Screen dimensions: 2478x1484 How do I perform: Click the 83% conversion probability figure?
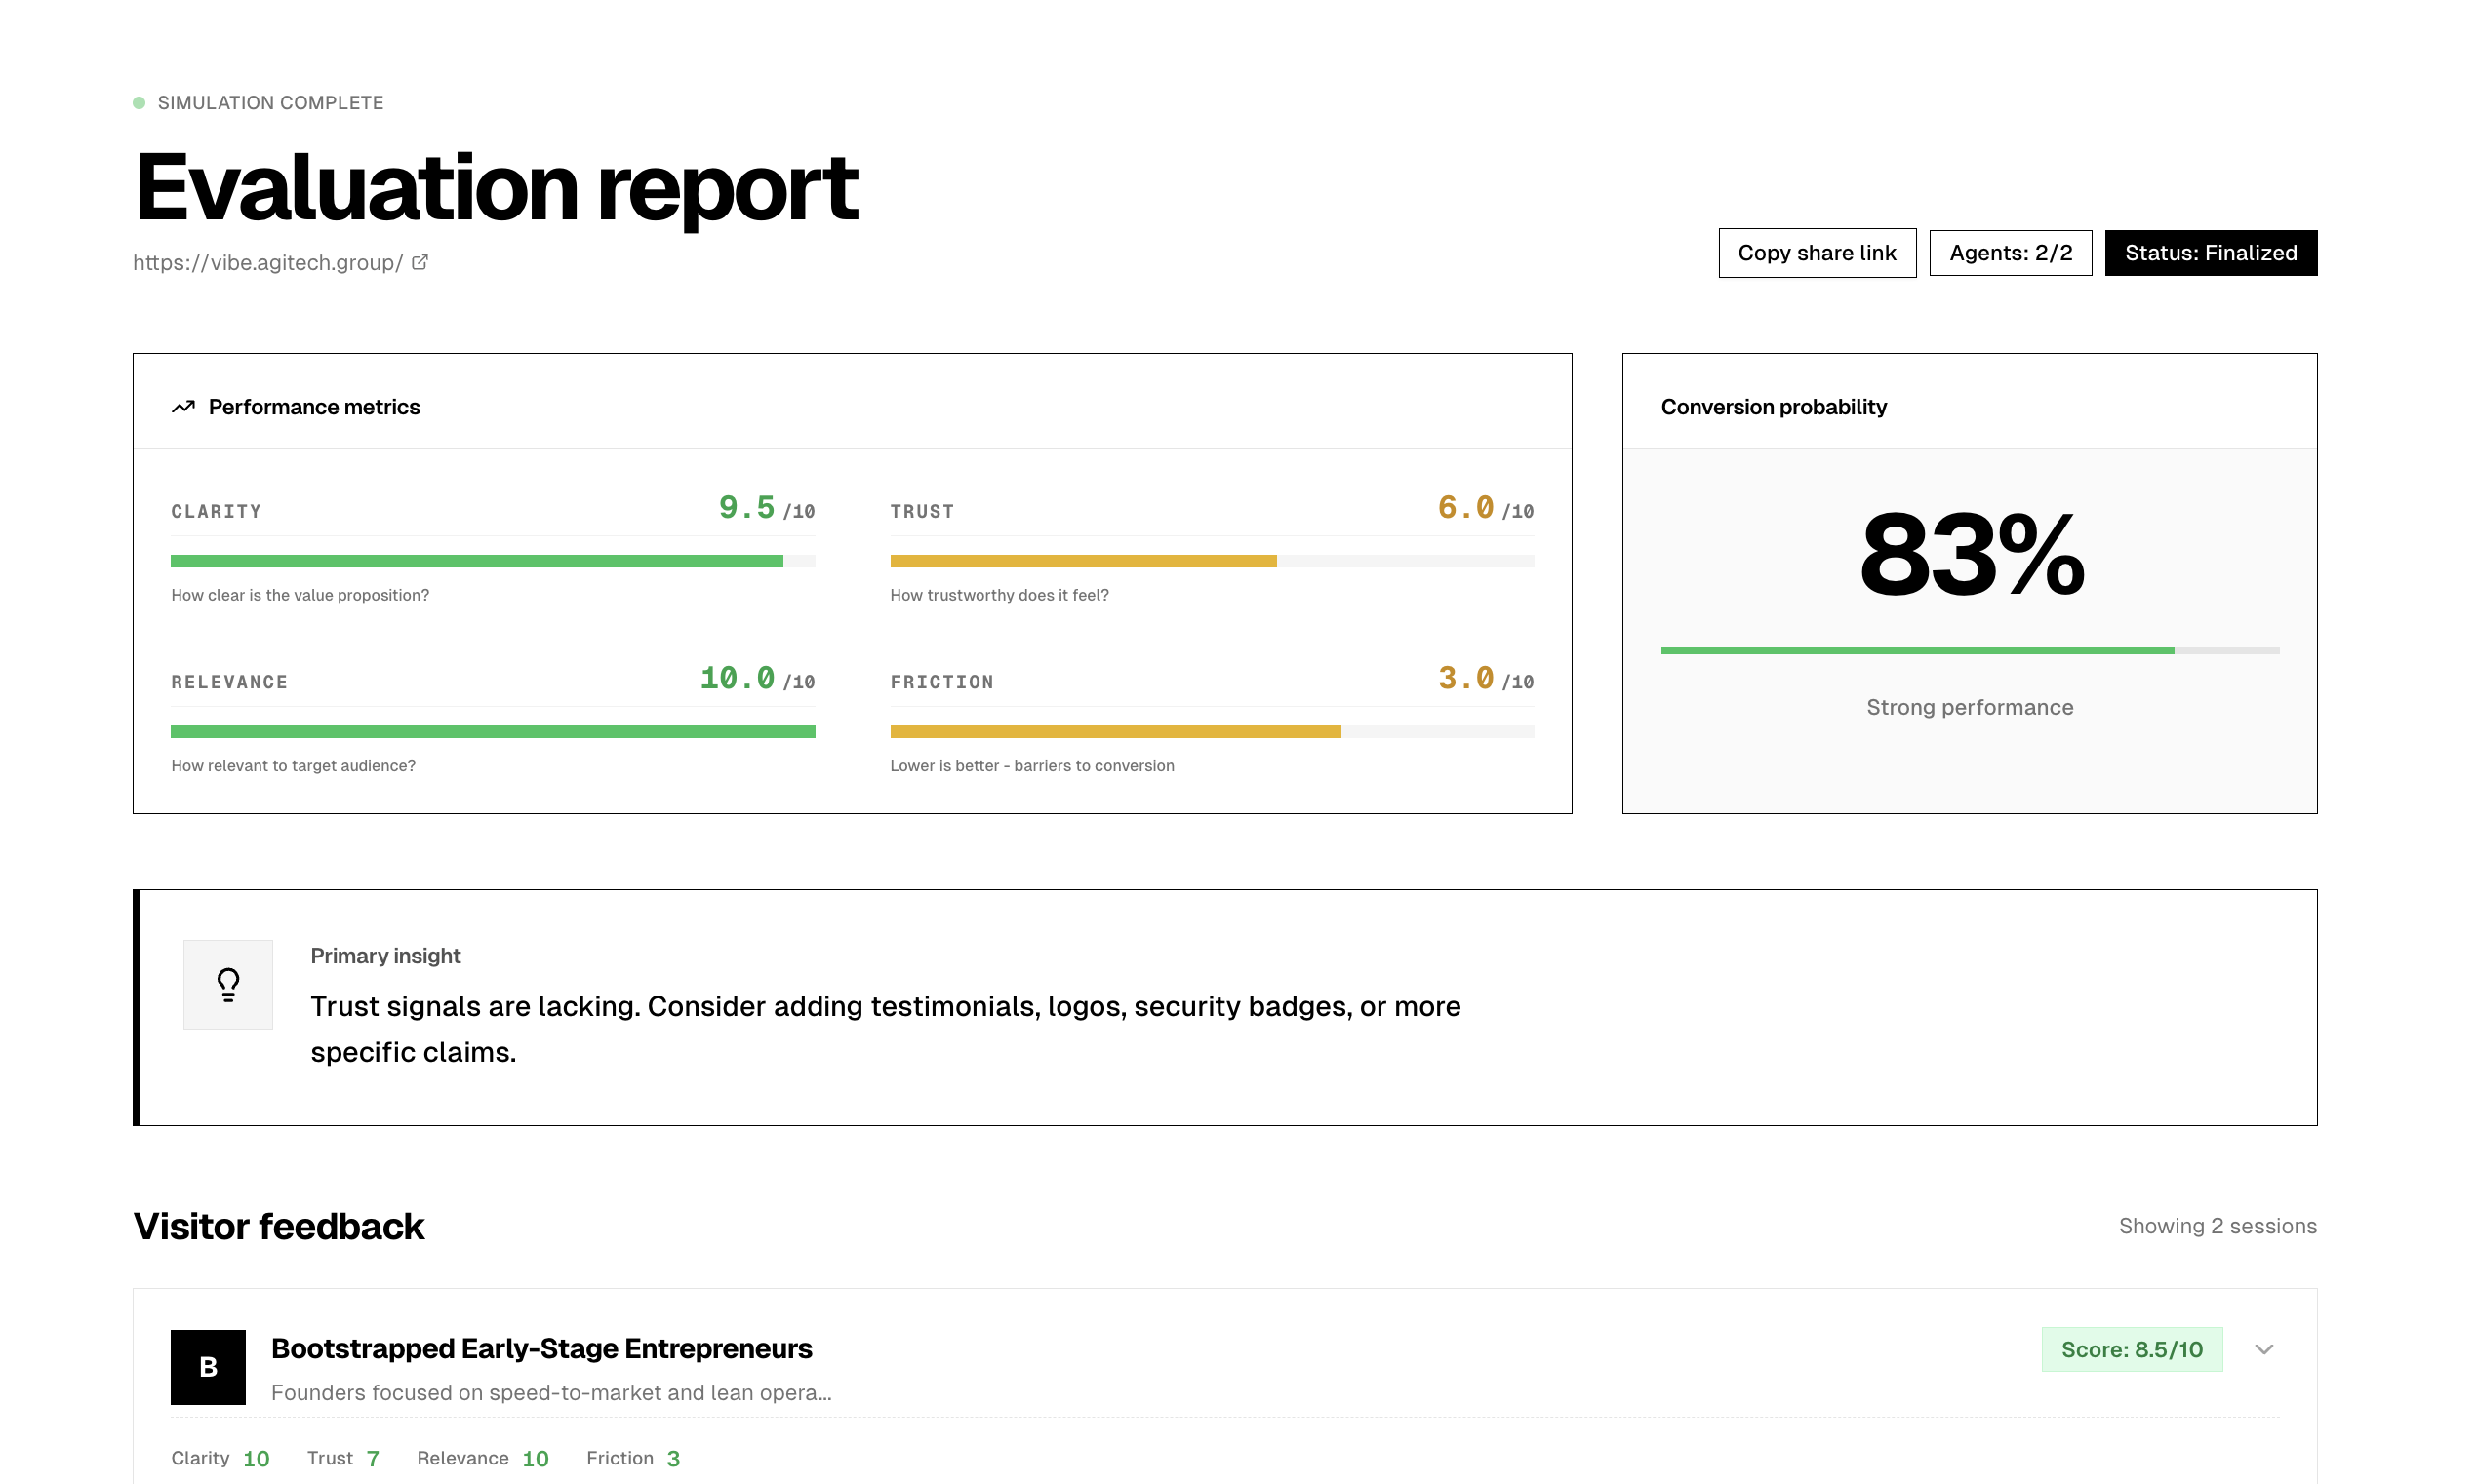pyautogui.click(x=1971, y=555)
